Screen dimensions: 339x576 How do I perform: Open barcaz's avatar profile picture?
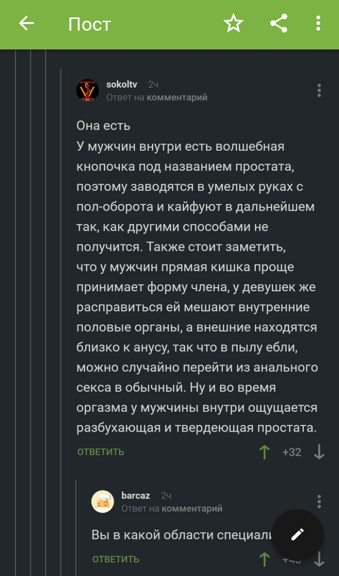tap(103, 502)
